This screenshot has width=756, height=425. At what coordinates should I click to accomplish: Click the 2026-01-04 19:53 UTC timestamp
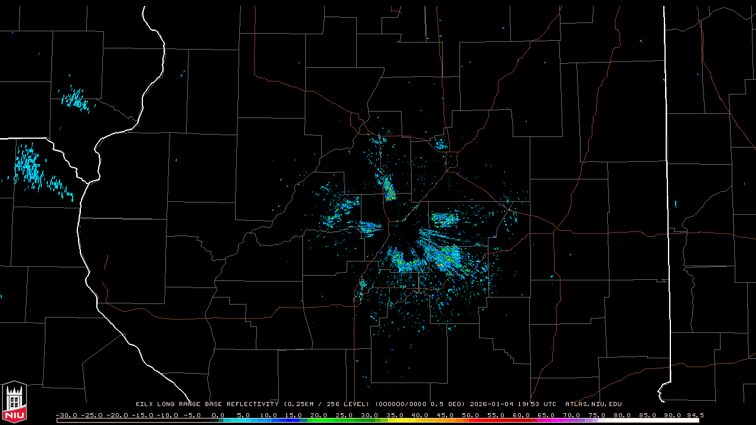513,404
